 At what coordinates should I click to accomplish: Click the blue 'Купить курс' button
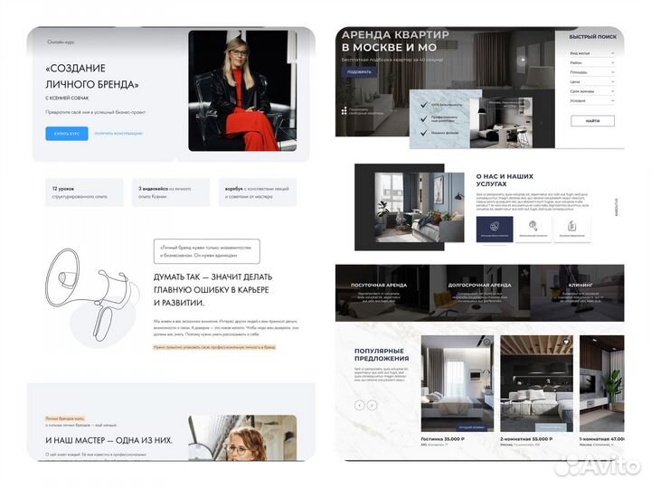[x=67, y=134]
